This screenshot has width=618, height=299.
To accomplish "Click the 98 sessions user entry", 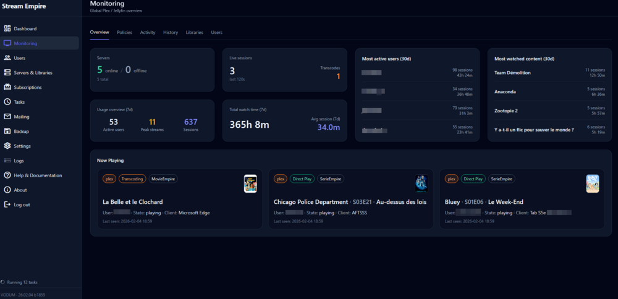I will click(417, 72).
